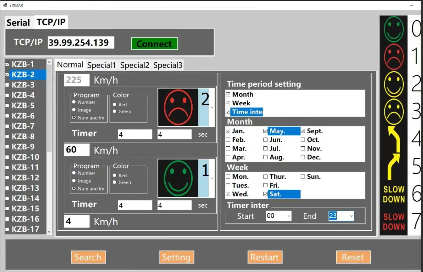Expand the image selector dropdown showing 2
Screen dimensions: 423x272
click(x=212, y=107)
